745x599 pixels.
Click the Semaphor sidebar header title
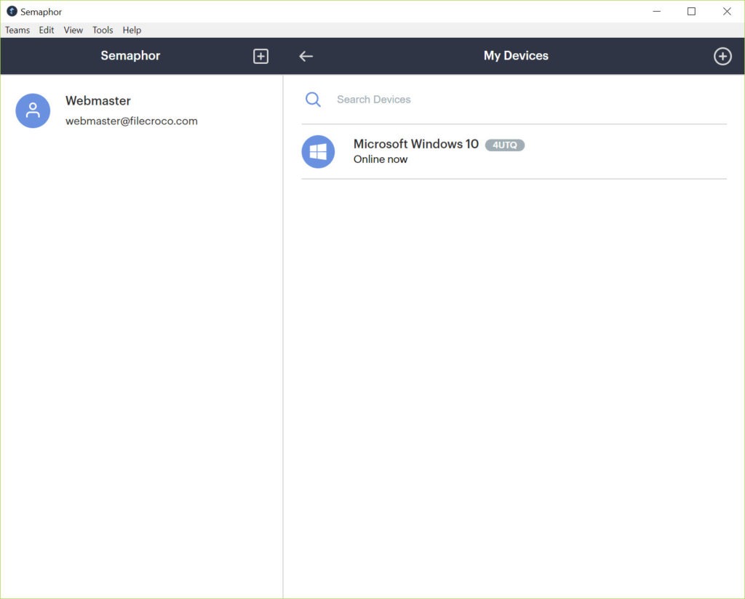point(130,55)
